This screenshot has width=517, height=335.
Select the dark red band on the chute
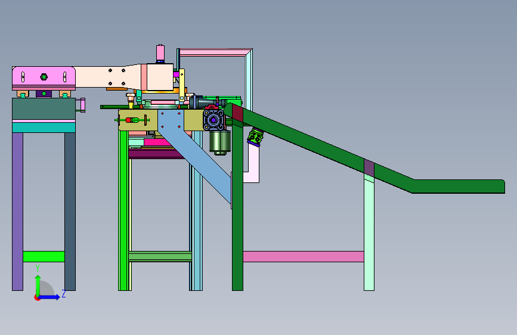click(x=237, y=113)
